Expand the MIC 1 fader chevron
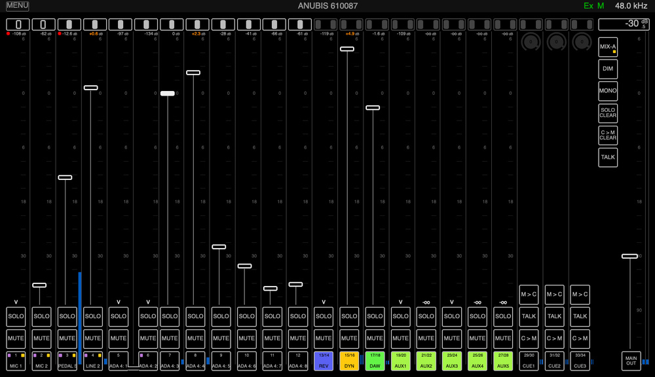Screen dimensions: 655x377 16,302
